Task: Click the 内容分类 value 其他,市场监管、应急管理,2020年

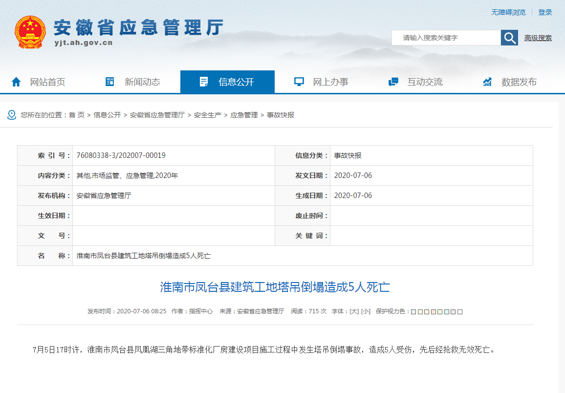Action: tap(127, 175)
